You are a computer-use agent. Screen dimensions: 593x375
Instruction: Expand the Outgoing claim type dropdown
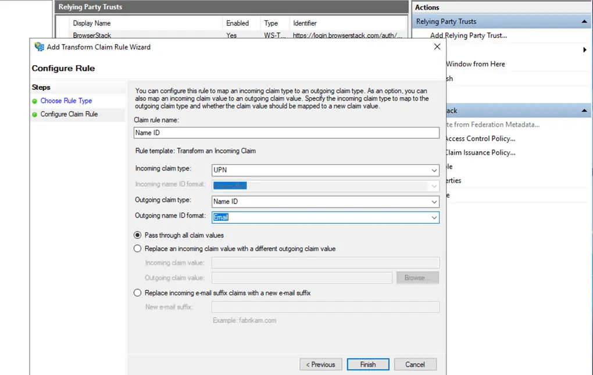pyautogui.click(x=434, y=202)
